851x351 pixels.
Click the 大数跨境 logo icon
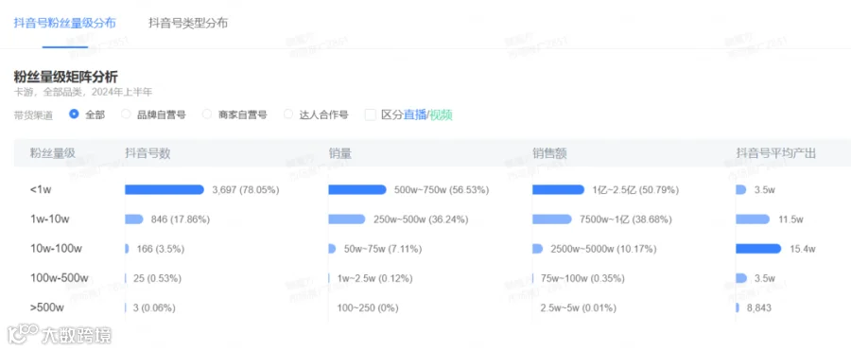[x=23, y=332]
